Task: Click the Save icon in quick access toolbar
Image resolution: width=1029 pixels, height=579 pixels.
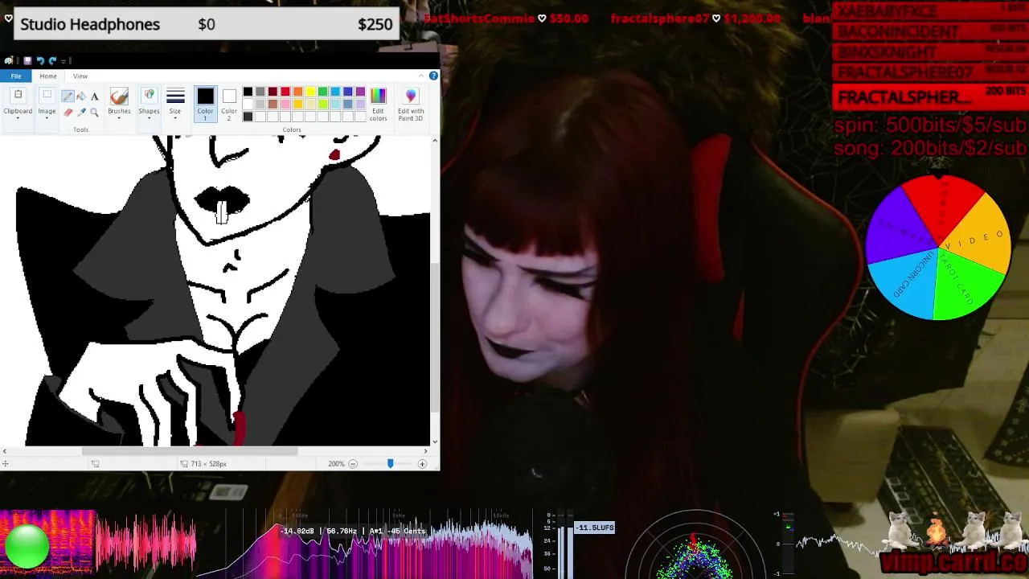Action: [27, 60]
